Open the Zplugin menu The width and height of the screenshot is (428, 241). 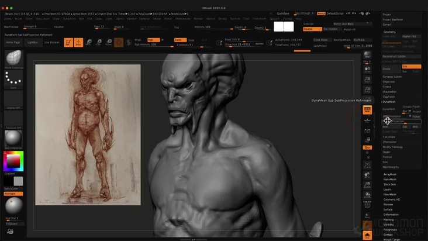coord(274,19)
